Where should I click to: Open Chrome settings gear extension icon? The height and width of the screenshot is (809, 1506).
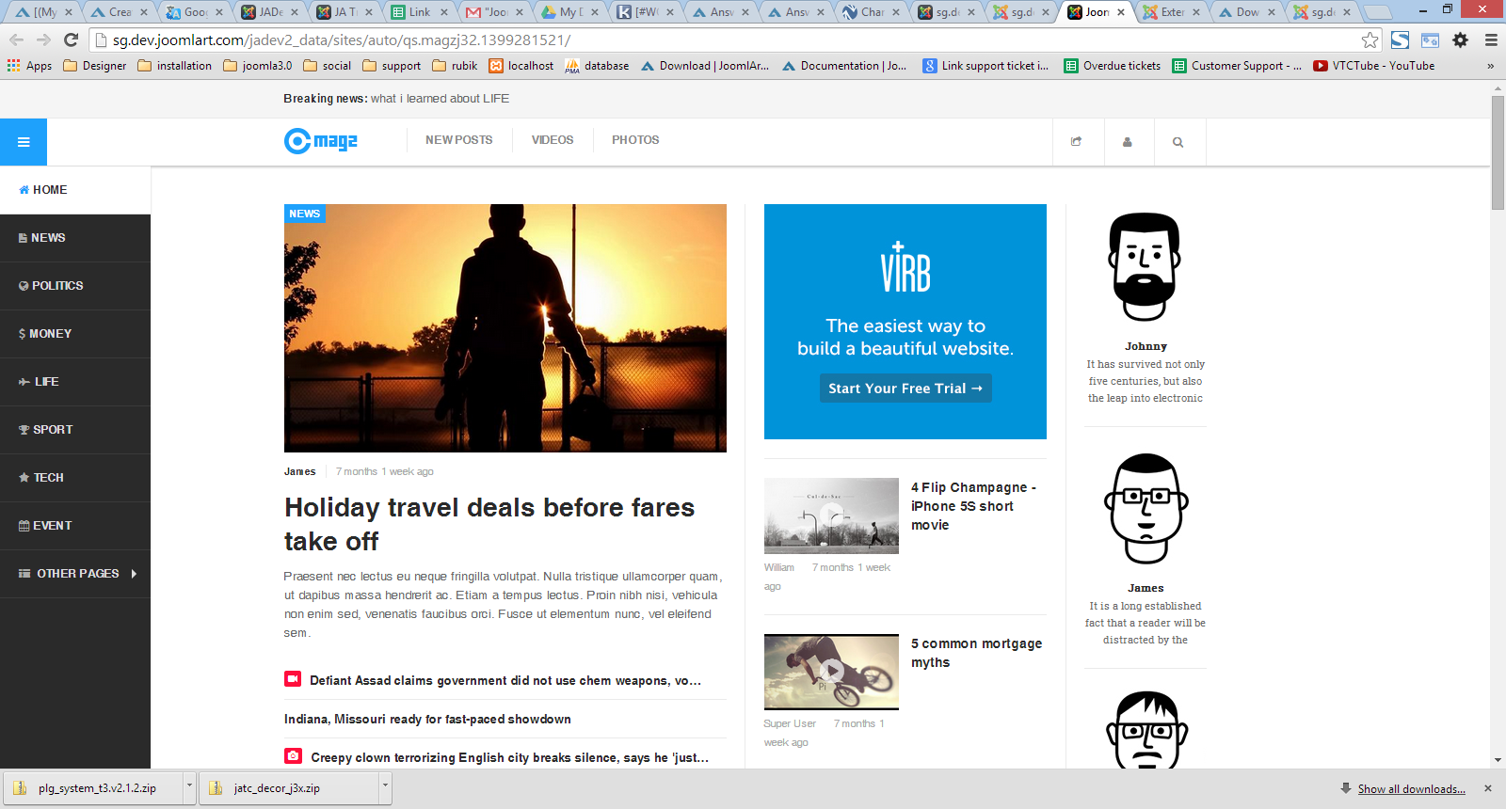tap(1460, 40)
